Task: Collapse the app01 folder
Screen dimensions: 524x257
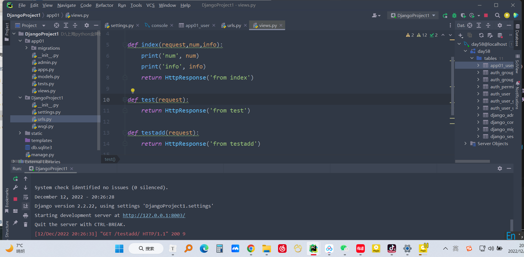Action: tap(20, 41)
